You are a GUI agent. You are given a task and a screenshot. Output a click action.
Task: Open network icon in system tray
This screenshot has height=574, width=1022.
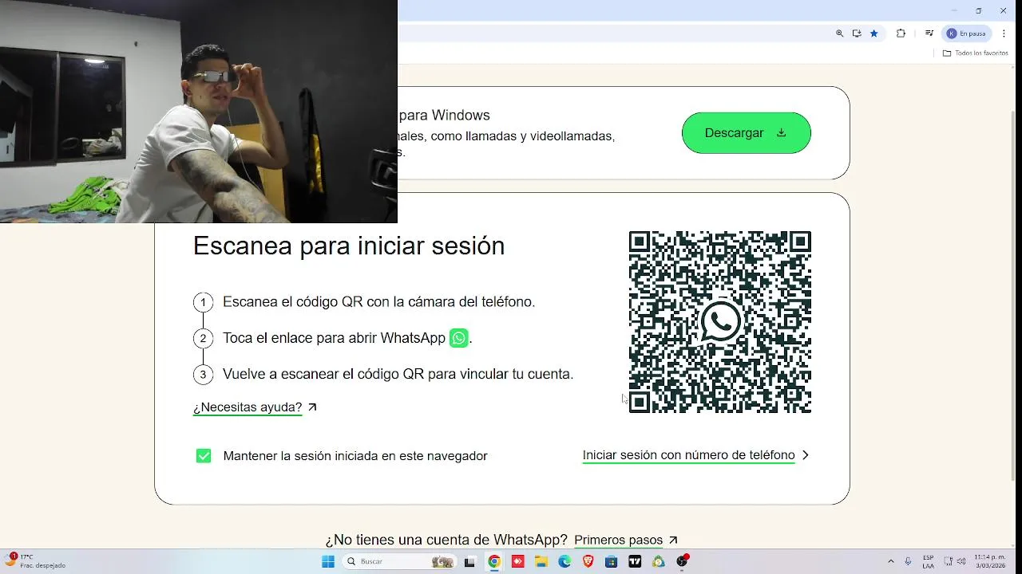[949, 561]
